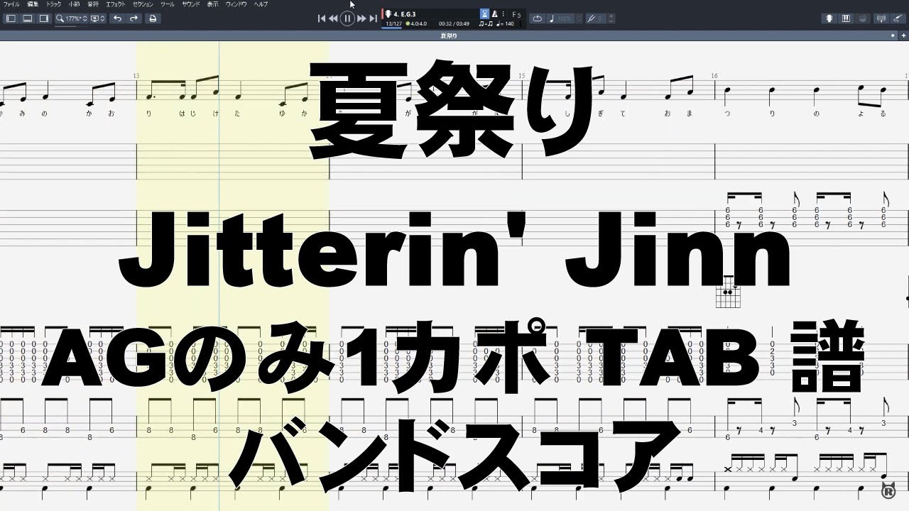Adjust the relative speed stepper arrows
Image resolution: width=909 pixels, height=511 pixels.
[x=578, y=18]
